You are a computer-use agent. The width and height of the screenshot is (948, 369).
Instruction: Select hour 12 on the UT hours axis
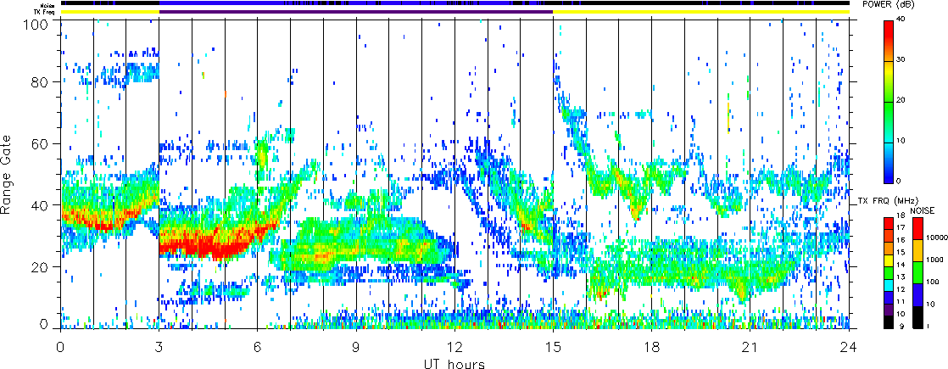pos(454,348)
